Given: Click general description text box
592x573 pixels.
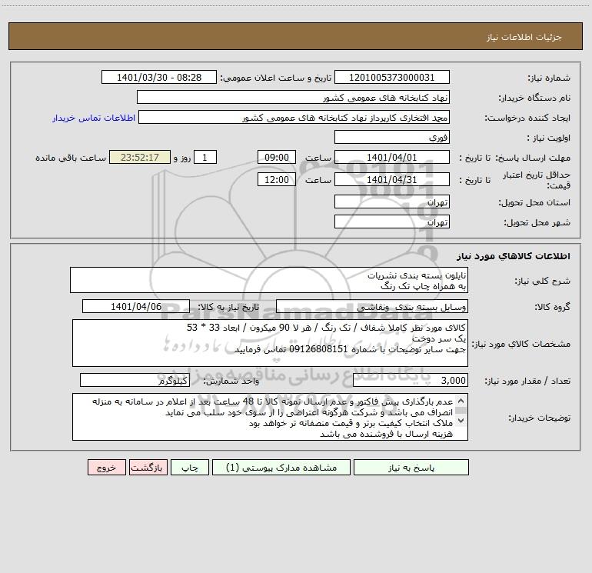Looking at the screenshot, I should click(x=269, y=280).
